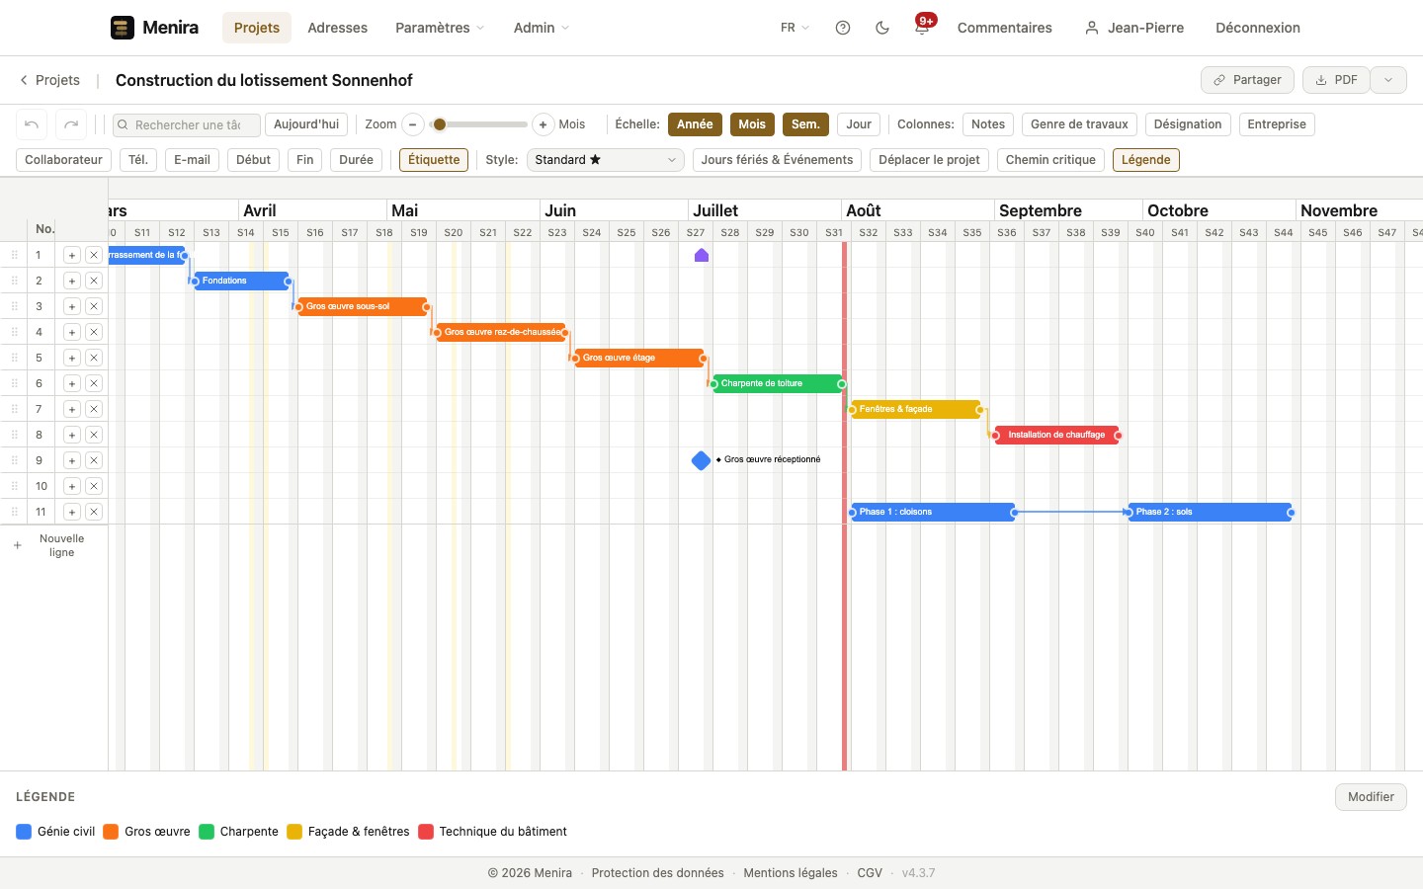Select the Fondations task bar

pyautogui.click(x=242, y=281)
